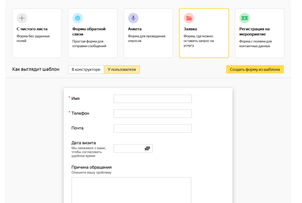
Task: Click the green ticket registration icon
Action: tap(245, 18)
